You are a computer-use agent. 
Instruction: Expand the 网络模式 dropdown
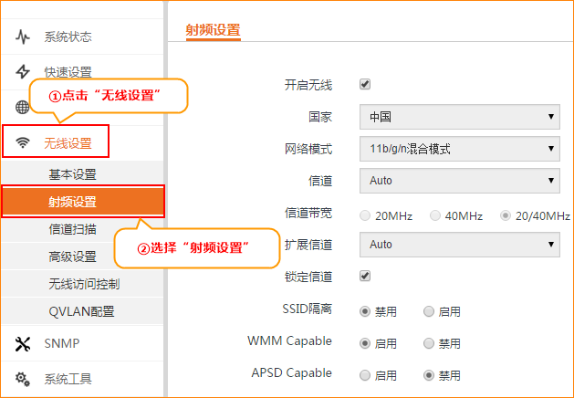tap(459, 149)
